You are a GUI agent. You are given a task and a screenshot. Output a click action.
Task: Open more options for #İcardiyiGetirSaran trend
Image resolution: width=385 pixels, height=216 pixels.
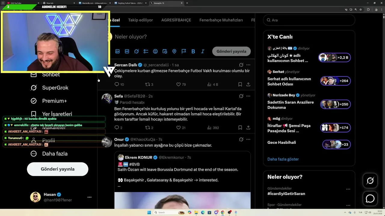tap(348, 189)
